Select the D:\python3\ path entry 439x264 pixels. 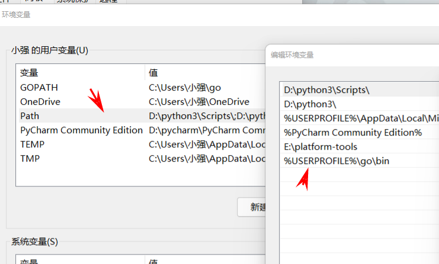[x=360, y=104]
